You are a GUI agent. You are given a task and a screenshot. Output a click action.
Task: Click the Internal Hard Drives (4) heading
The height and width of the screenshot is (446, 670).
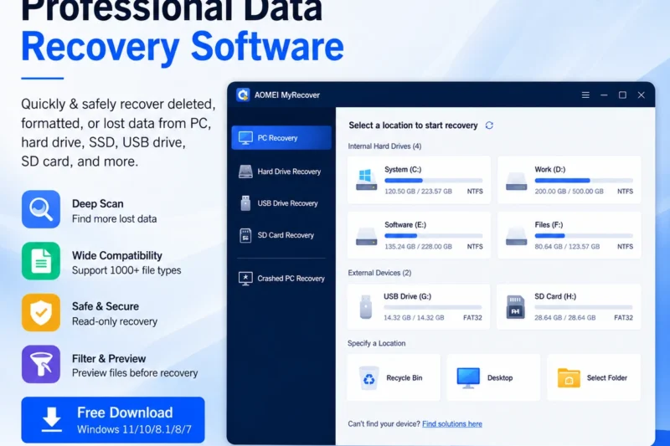coord(384,146)
